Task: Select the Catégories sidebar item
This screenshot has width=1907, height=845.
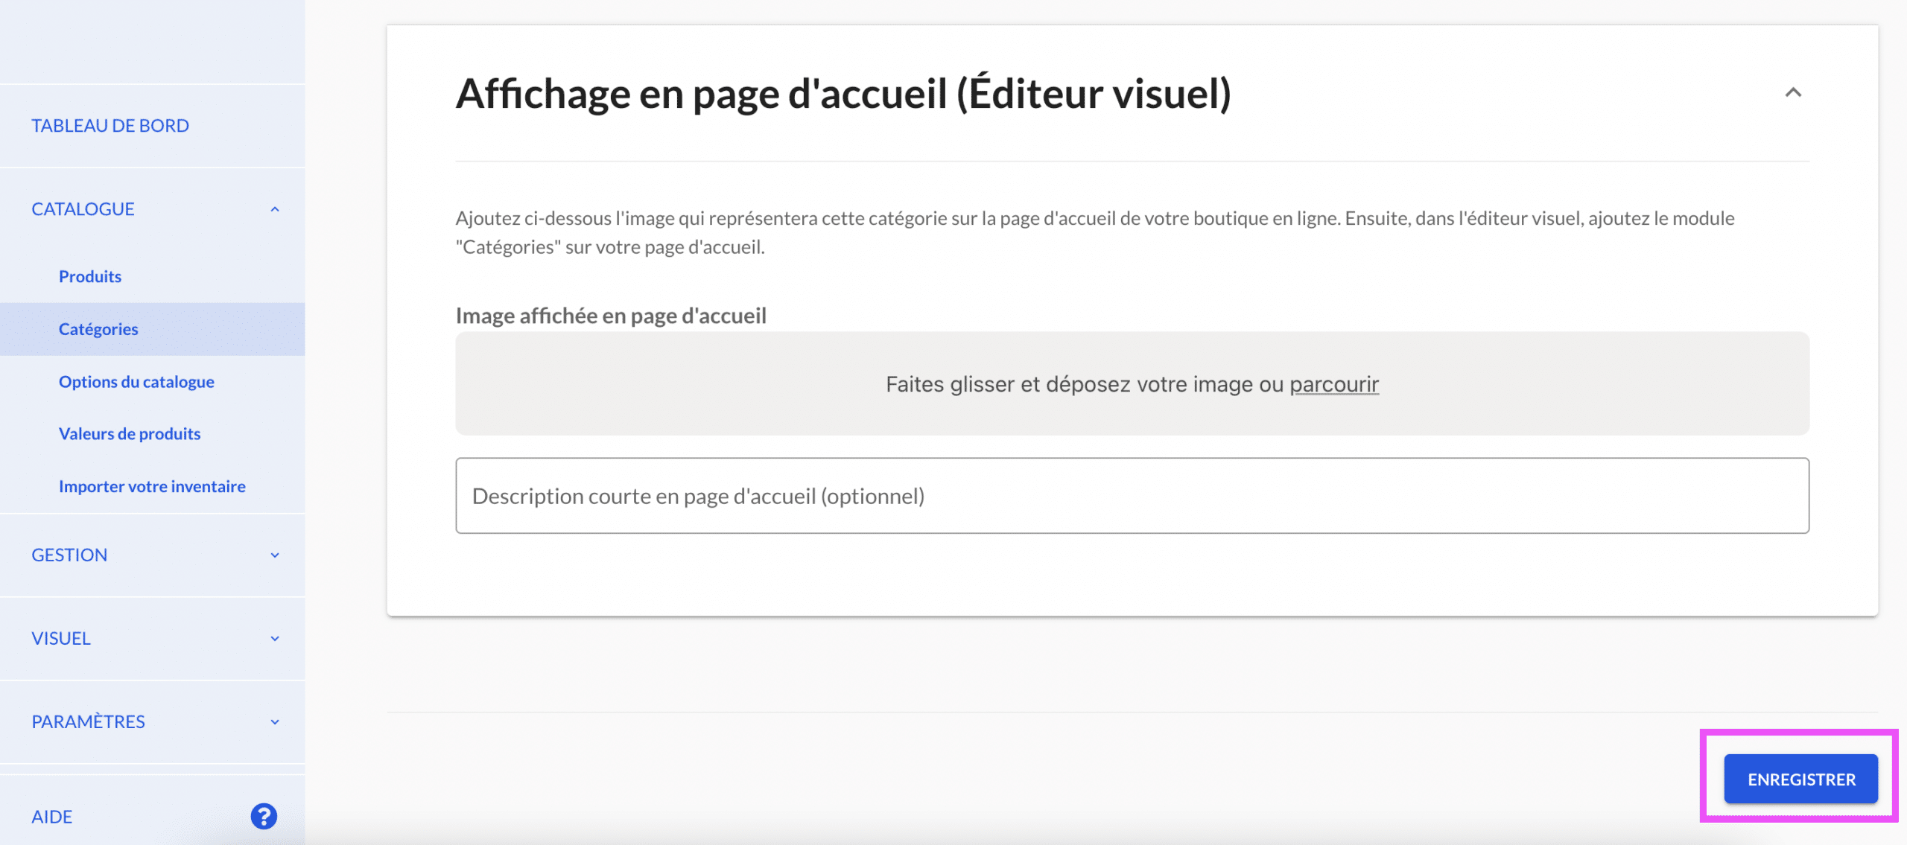Action: point(152,329)
